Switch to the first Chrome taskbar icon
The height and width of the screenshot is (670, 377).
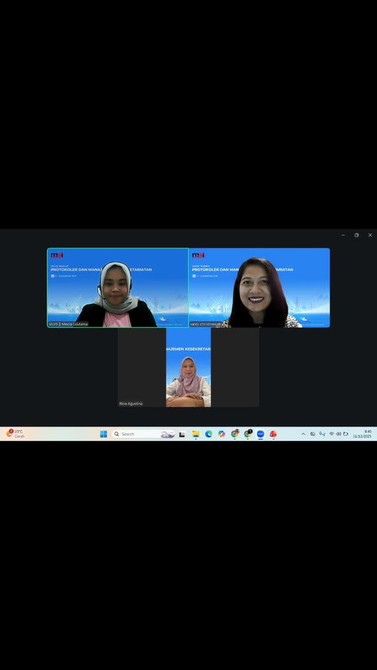click(234, 434)
